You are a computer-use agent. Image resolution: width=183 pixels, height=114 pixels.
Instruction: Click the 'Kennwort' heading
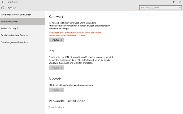point(56,17)
